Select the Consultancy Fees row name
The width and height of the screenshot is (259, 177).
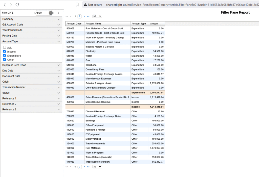[95, 70]
